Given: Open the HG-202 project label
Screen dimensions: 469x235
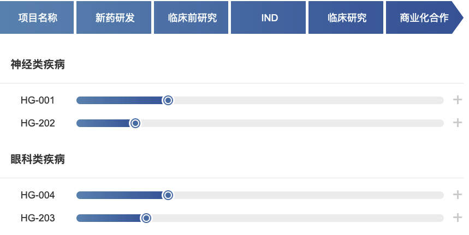Looking at the screenshot, I should click(38, 123).
